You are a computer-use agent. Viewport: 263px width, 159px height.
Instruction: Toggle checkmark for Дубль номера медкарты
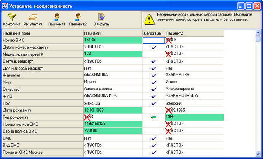coord(154,48)
